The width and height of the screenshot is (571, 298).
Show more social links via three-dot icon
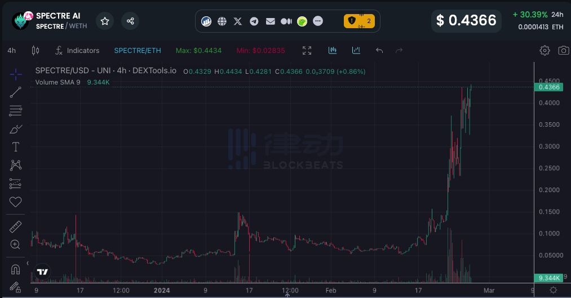(318, 21)
